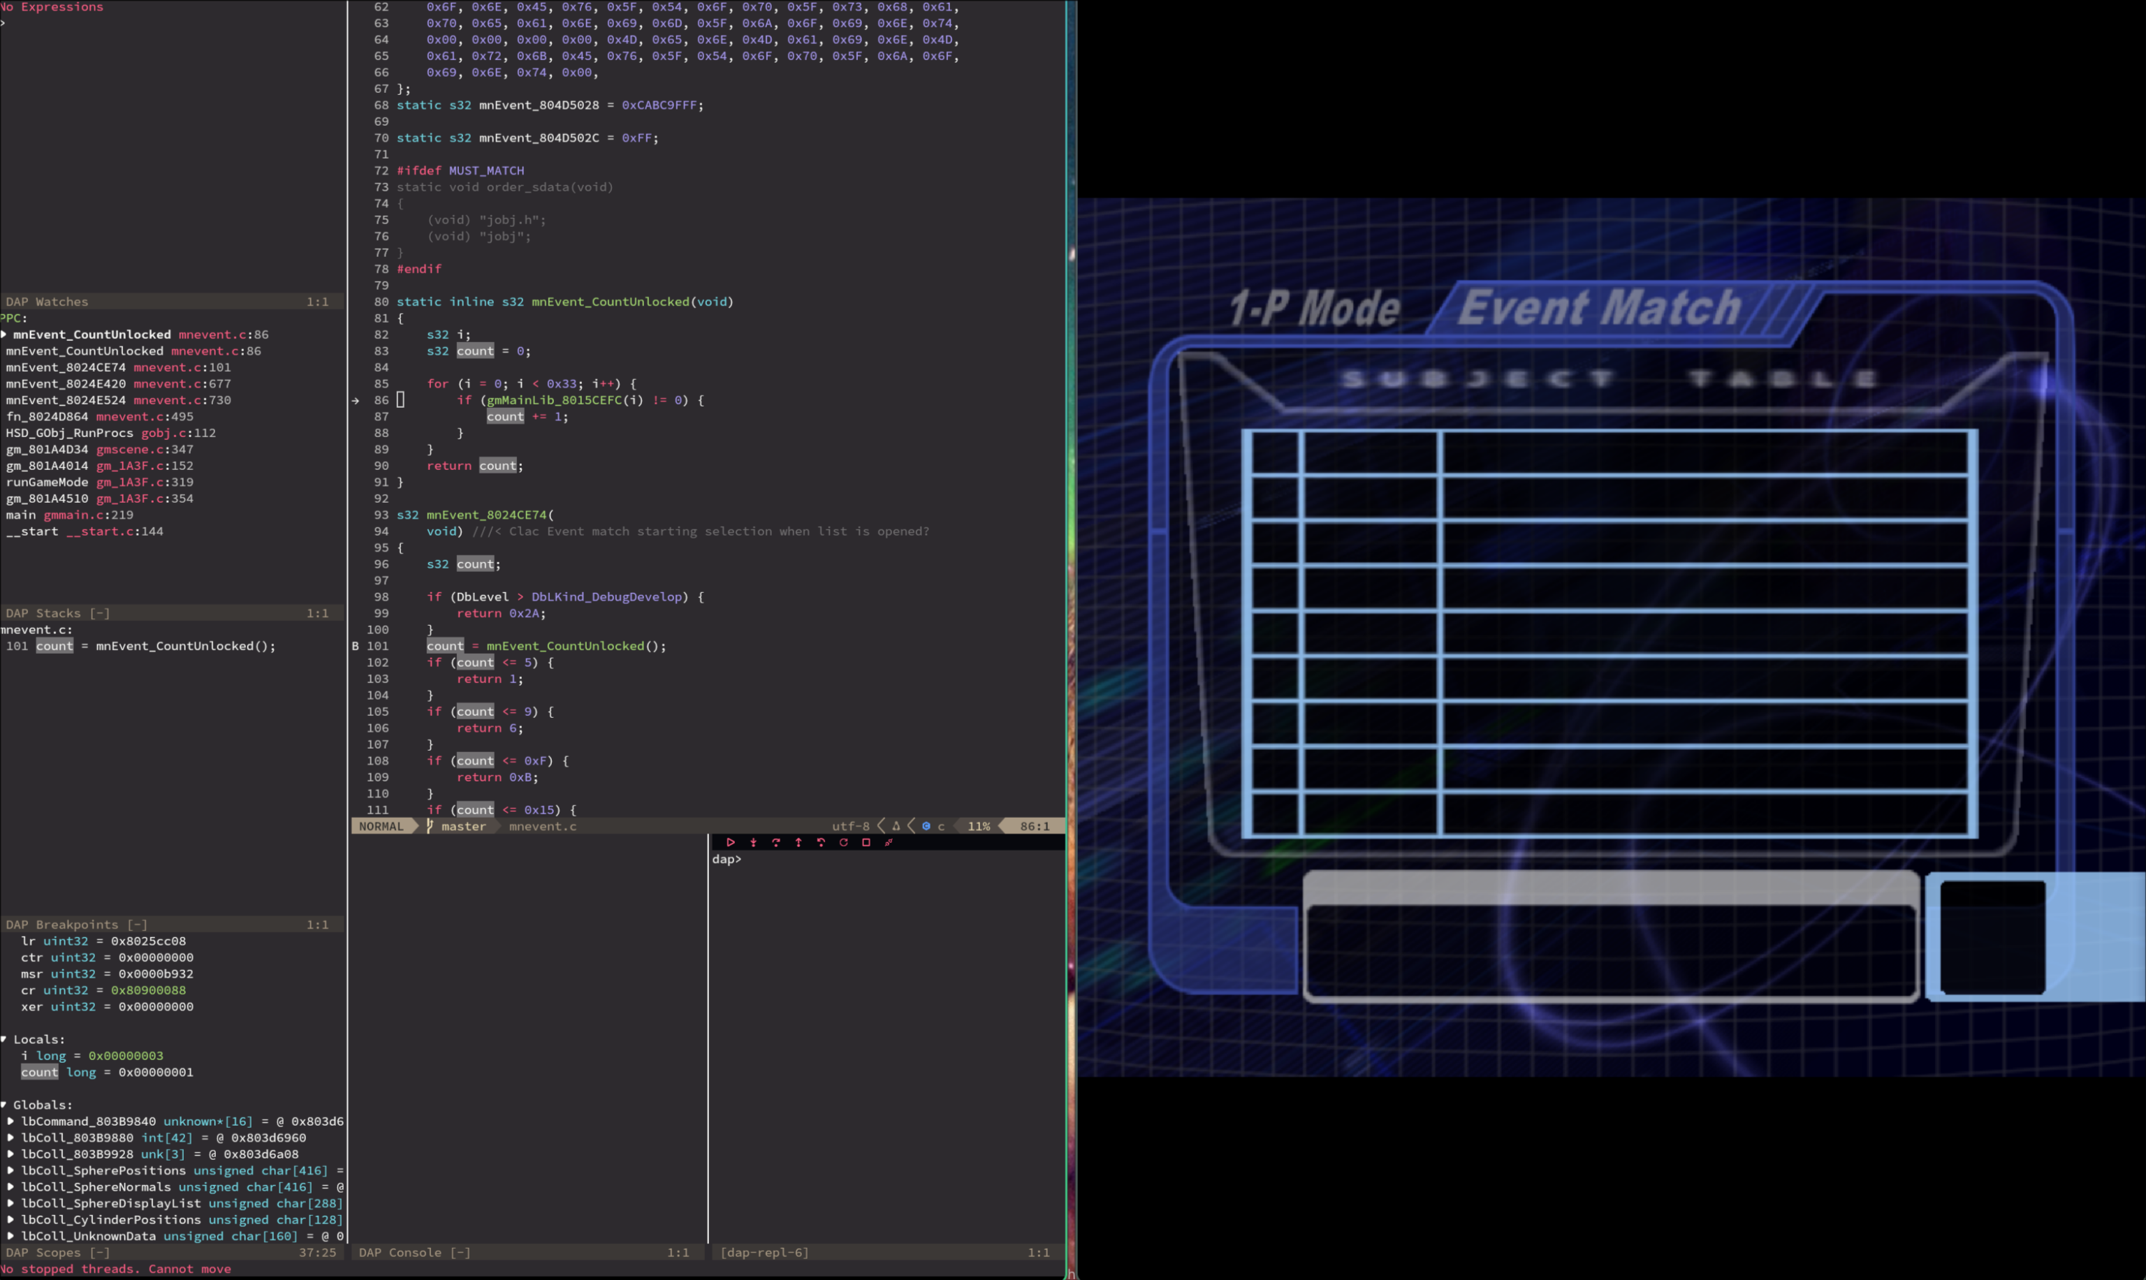The width and height of the screenshot is (2146, 1280).
Task: Collapse the Globals scope section
Action: [4, 1105]
